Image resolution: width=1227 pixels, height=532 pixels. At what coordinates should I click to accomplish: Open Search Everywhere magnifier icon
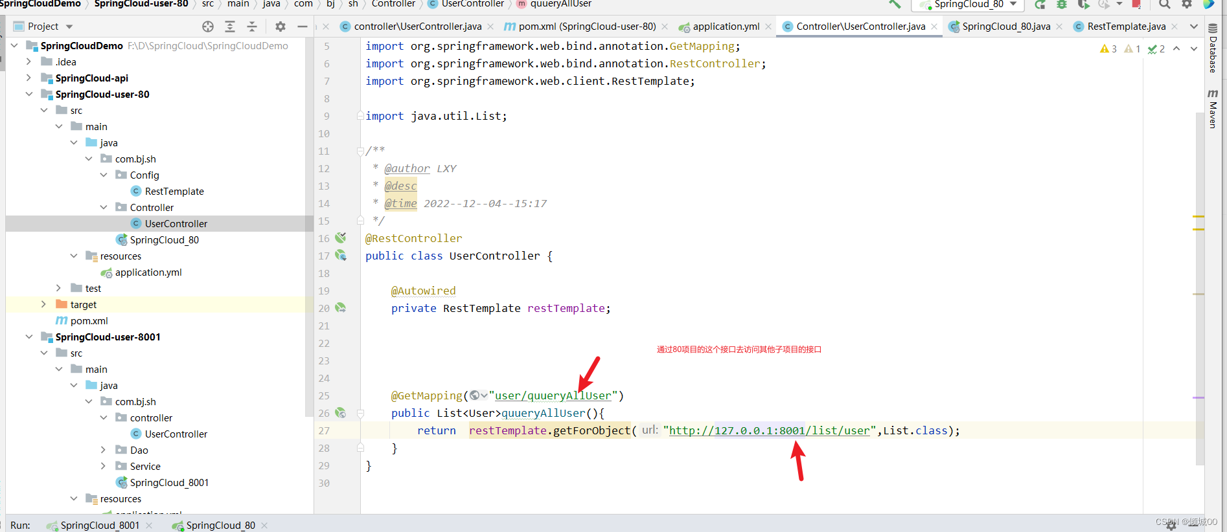click(1164, 5)
